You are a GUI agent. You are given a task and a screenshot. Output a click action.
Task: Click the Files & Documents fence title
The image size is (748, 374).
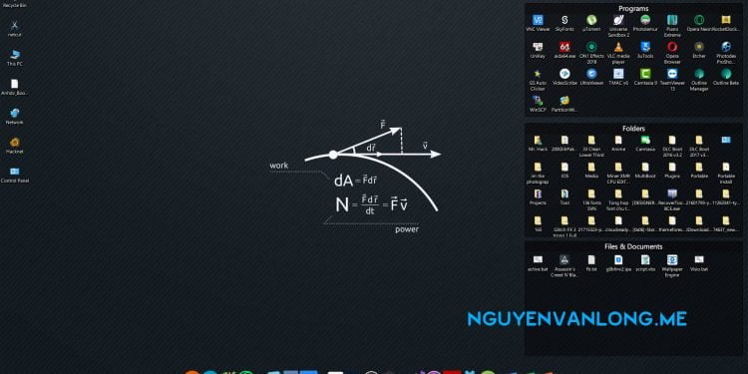pos(633,246)
